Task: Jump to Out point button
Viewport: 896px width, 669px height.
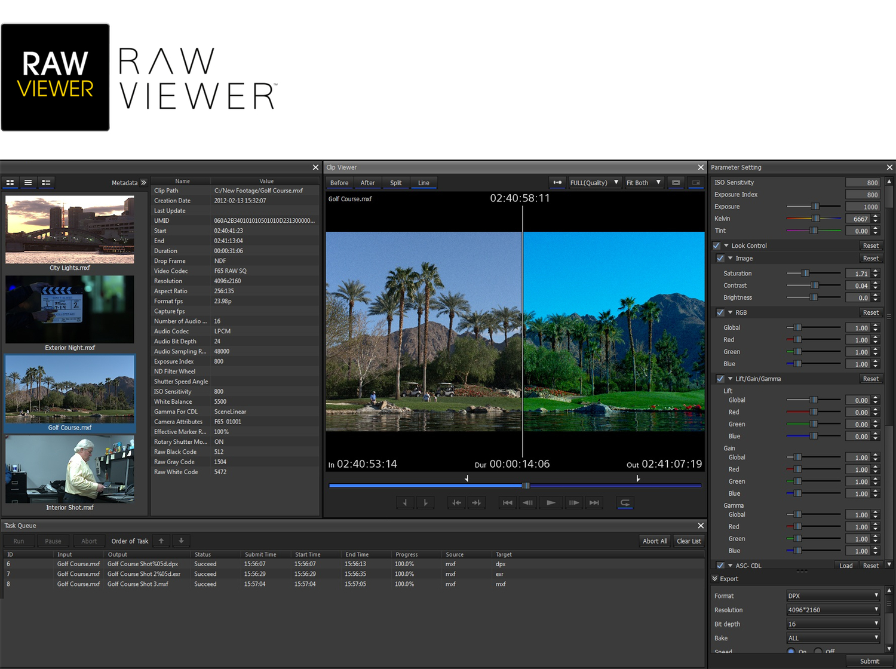Action: coord(476,503)
